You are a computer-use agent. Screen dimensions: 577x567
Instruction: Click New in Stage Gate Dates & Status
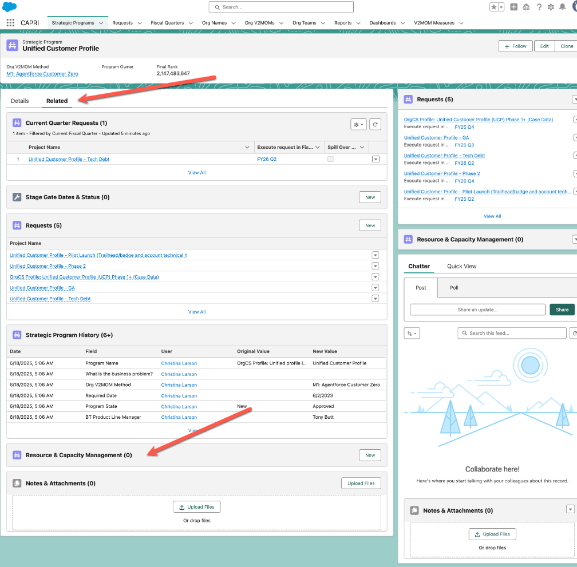(370, 197)
